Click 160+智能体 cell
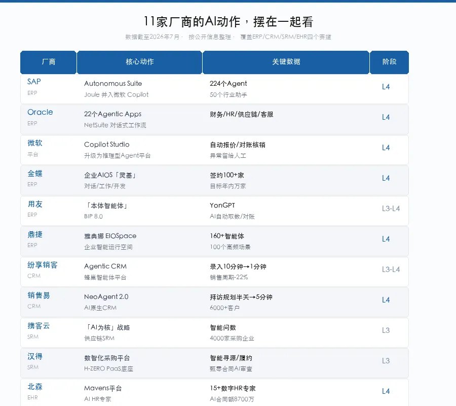The width and height of the screenshot is (456, 406). 227,236
